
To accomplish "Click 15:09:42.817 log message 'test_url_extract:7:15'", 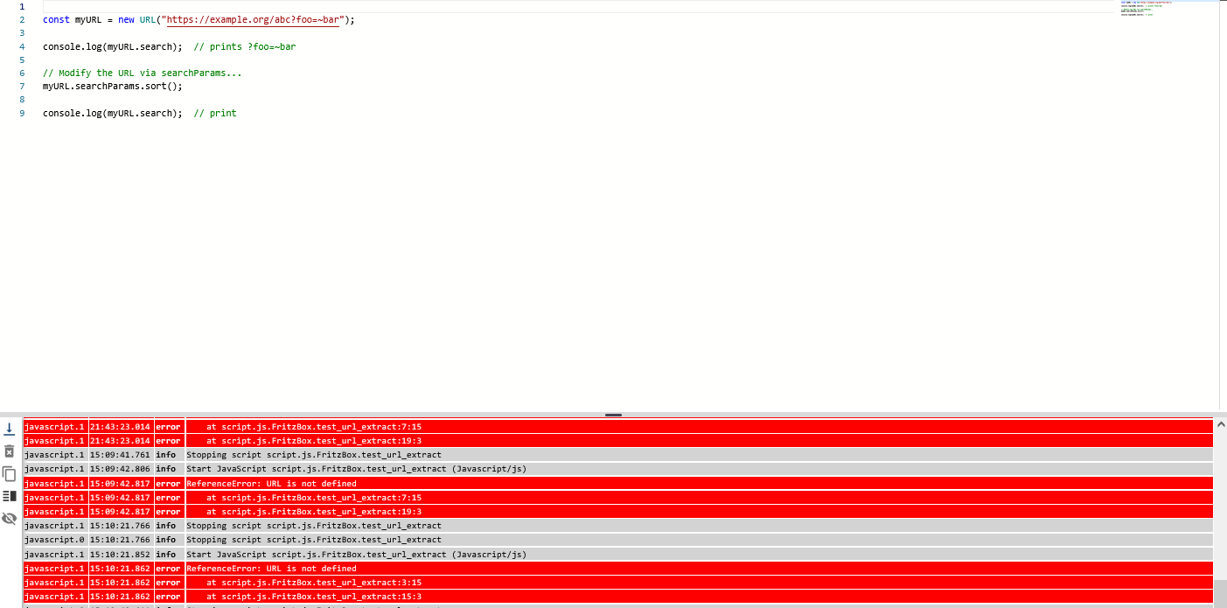I will coord(699,497).
